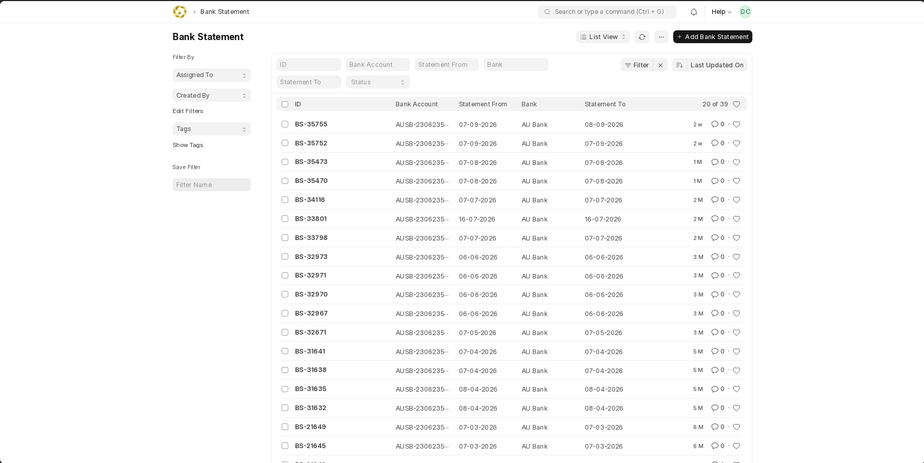Click the header heart icon next to 20 of 39

click(736, 104)
